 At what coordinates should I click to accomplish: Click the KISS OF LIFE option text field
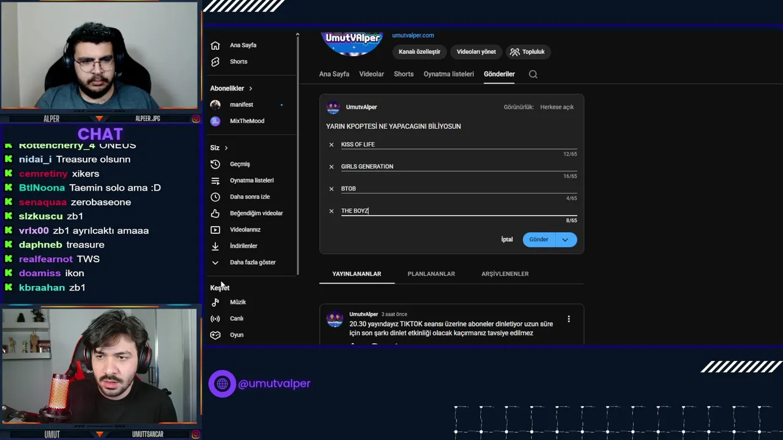tap(459, 145)
